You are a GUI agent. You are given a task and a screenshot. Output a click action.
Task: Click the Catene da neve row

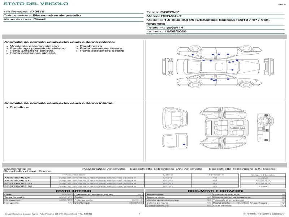(x=178, y=203)
